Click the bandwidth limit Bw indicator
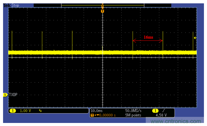Viewport: 207px width, 126px height. [x=40, y=111]
